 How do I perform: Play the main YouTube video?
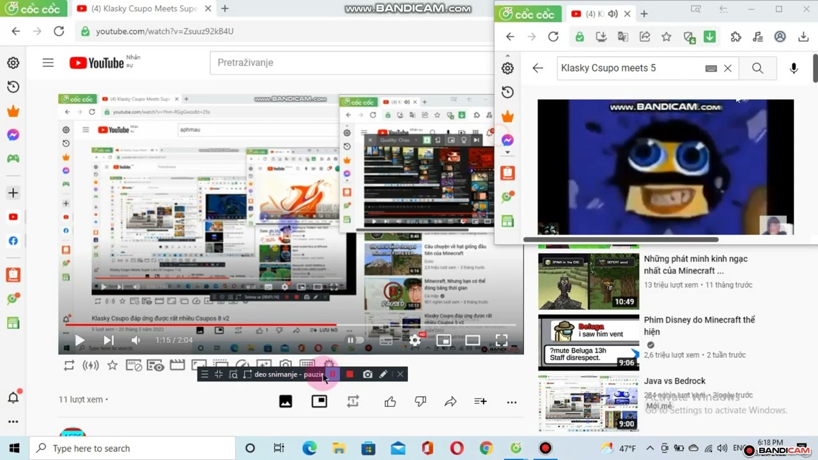pyautogui.click(x=80, y=341)
